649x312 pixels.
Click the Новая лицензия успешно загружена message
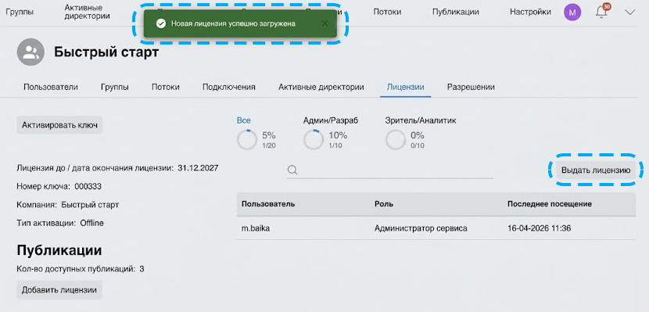click(233, 23)
